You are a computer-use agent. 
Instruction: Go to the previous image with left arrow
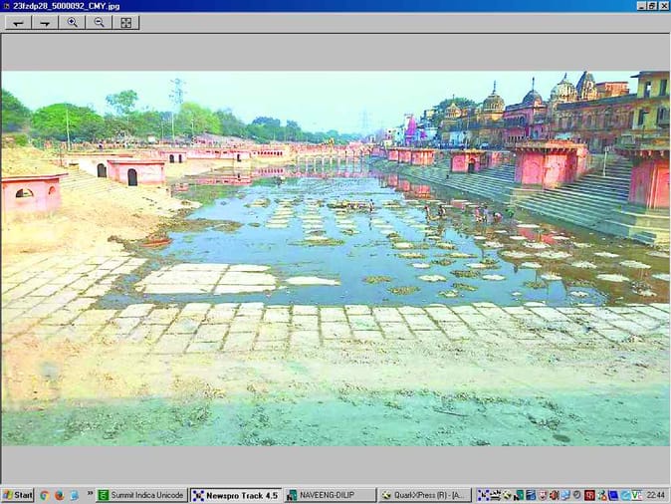coord(18,22)
